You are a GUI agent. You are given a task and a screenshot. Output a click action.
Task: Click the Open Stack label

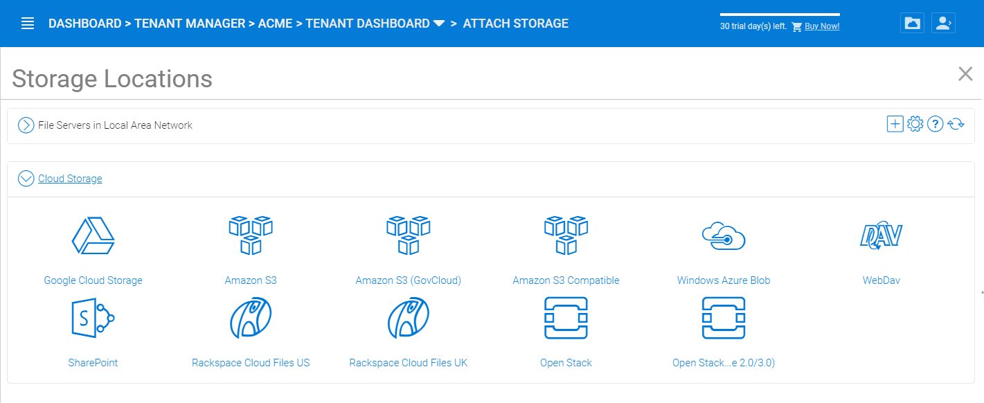(566, 363)
